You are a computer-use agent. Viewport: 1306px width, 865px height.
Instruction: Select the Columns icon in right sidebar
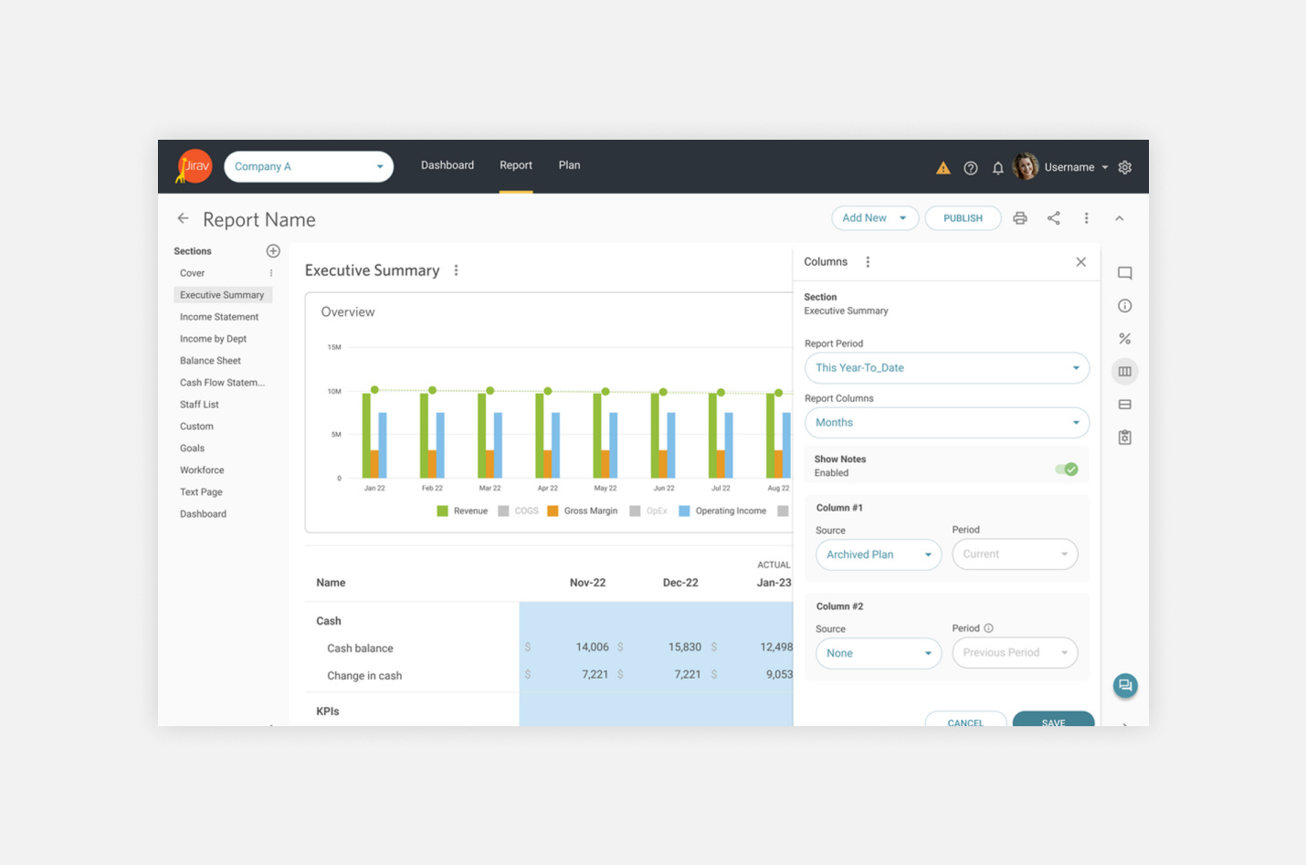coord(1124,371)
